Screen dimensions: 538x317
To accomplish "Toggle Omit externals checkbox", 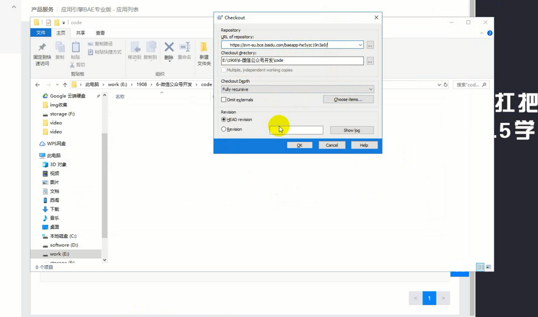I will pos(223,100).
